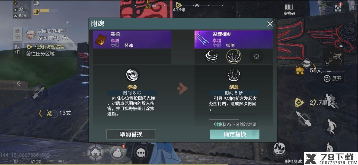The height and width of the screenshot is (165, 358).
Task: Switch to the 队伍 team tab
Action: point(17,50)
